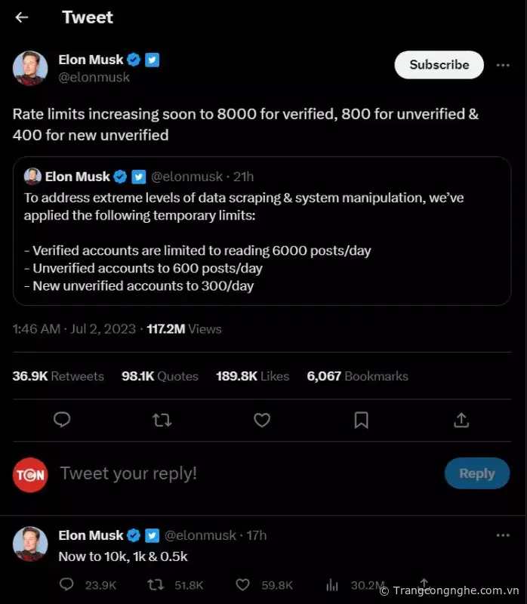Image resolution: width=527 pixels, height=604 pixels.
Task: Share the main tweet via the share icon
Action: [461, 420]
